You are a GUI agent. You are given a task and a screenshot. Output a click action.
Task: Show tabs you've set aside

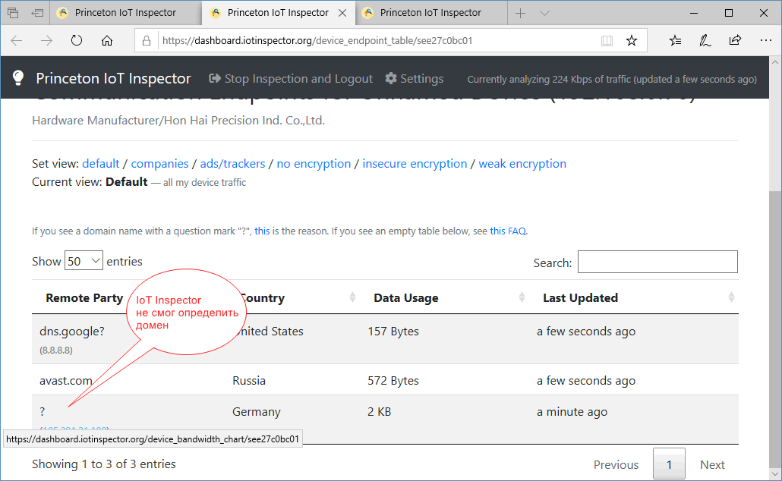point(13,13)
